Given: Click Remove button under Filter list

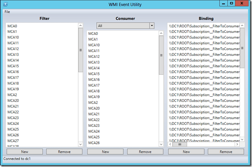Looking at the screenshot, I should click(x=64, y=152).
